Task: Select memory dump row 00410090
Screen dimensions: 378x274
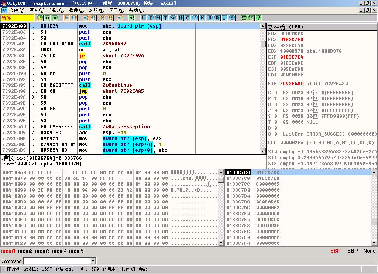Action: click(110, 190)
